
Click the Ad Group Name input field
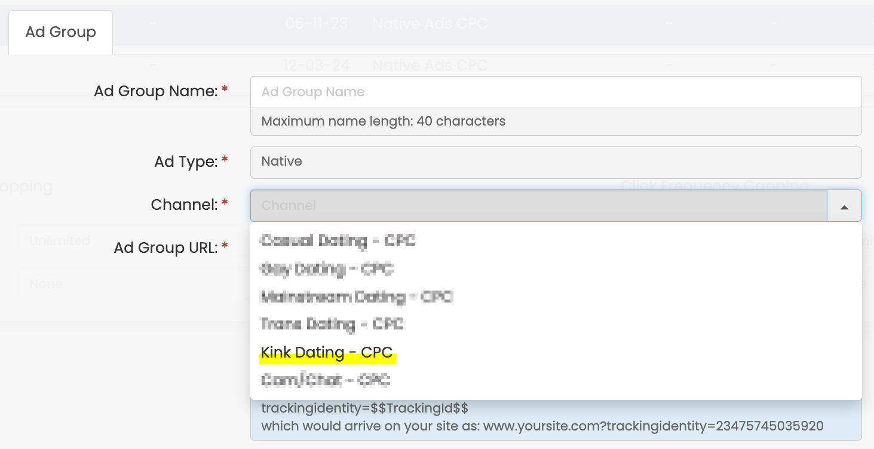(556, 92)
